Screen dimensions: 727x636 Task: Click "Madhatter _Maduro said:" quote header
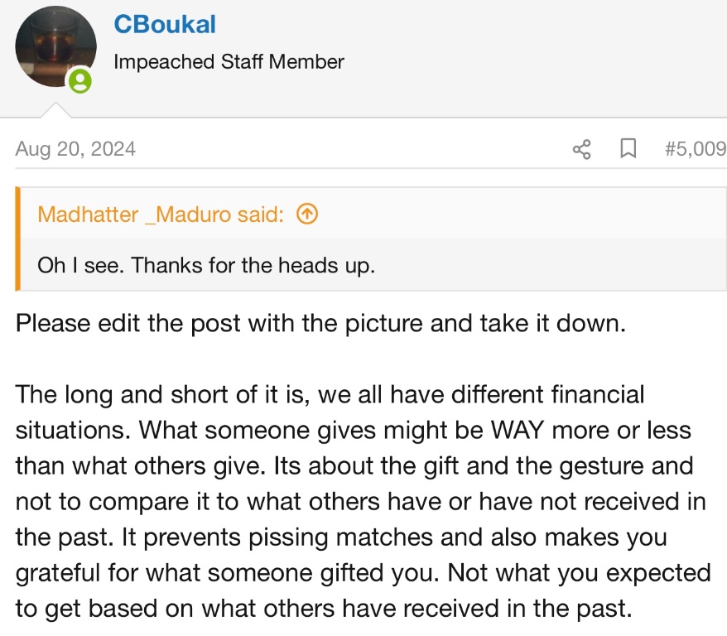[161, 214]
